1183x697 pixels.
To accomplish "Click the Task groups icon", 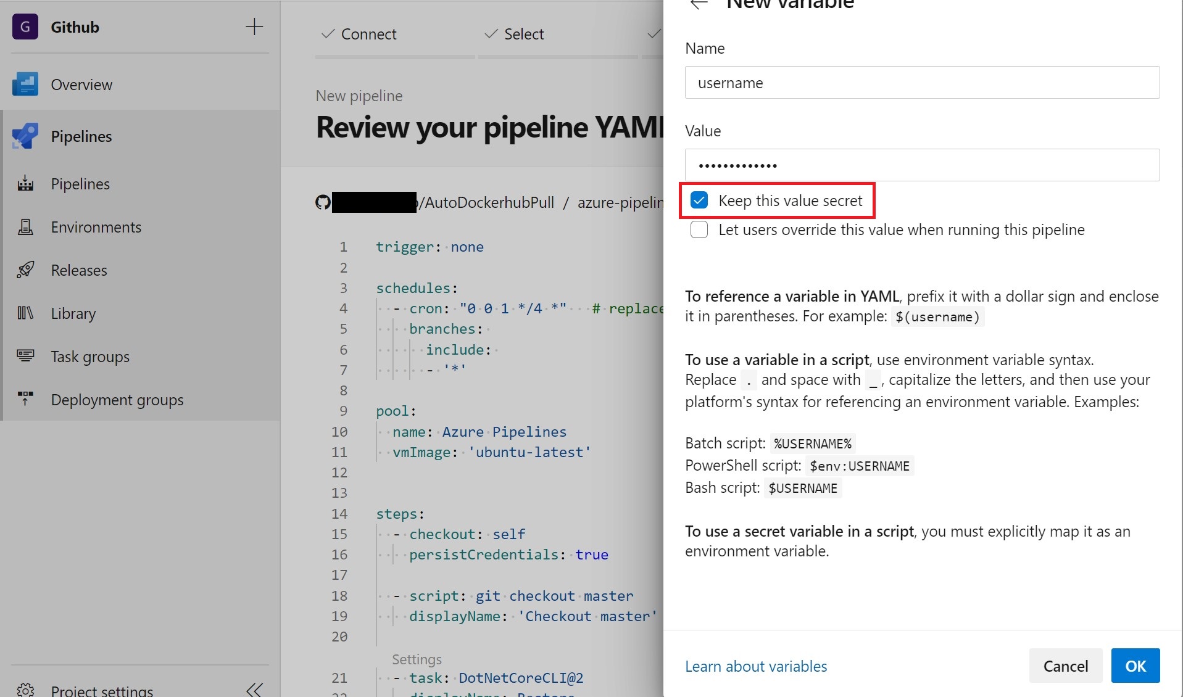I will coord(25,356).
